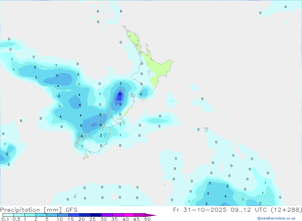The height and width of the screenshot is (221, 302).
Task: Click the over-50 arrow tip of legend
Action: (x=151, y=215)
